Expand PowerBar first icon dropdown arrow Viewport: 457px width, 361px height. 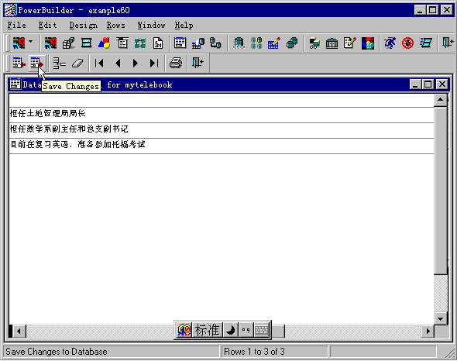[31, 41]
